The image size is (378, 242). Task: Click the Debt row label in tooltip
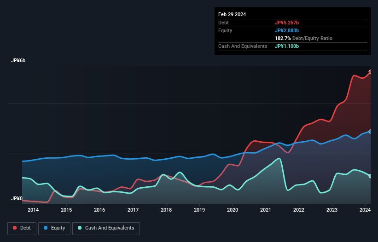click(223, 23)
